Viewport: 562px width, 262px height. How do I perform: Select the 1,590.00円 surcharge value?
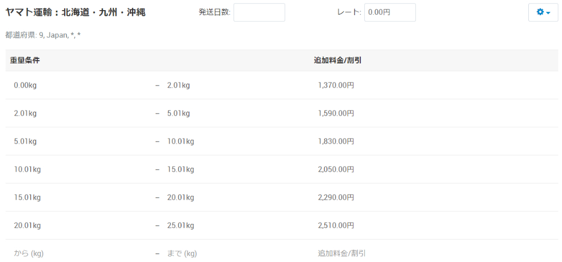[x=336, y=113]
